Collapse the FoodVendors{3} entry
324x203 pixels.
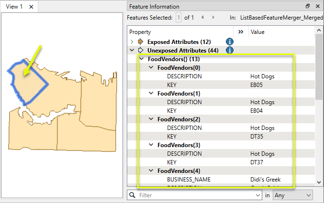(151, 145)
